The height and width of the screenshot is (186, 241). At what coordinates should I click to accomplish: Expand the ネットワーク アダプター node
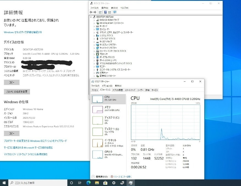94,48
